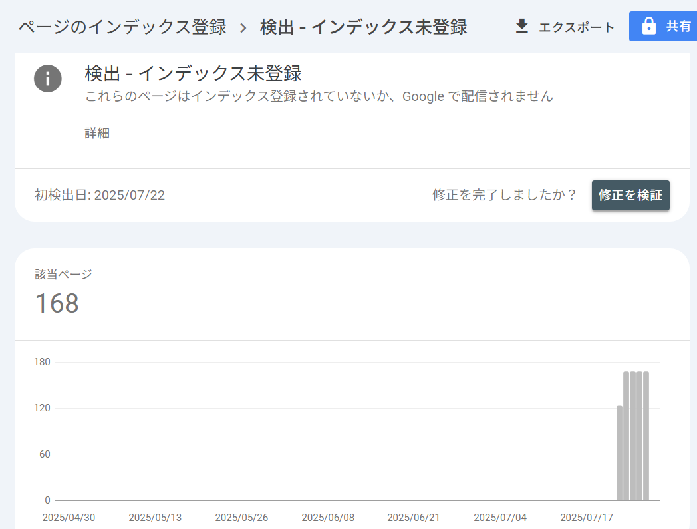Click the 2025/04/30 date axis label
697x529 pixels.
click(x=69, y=517)
